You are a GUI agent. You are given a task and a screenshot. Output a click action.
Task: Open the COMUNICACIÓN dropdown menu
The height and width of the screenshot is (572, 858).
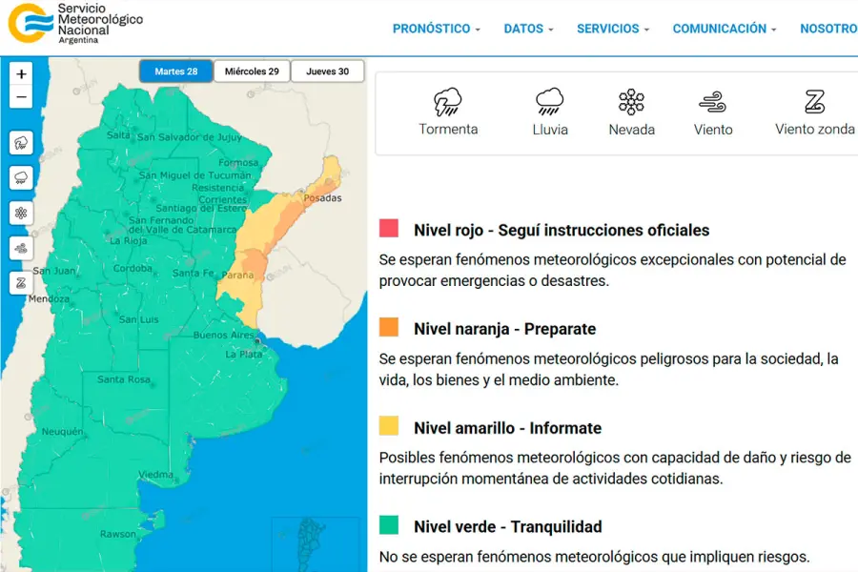[x=725, y=29]
